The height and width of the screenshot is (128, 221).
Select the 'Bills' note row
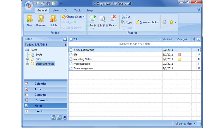pos(135,54)
